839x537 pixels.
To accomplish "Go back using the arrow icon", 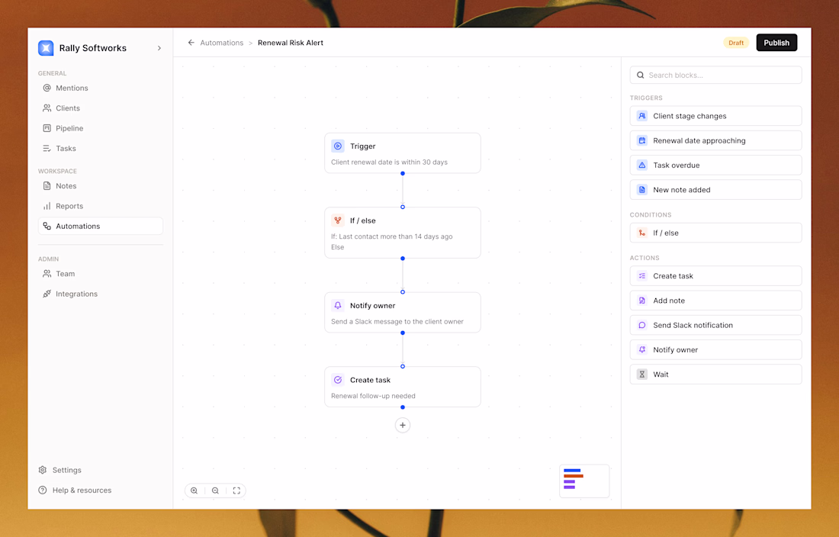I will [191, 43].
